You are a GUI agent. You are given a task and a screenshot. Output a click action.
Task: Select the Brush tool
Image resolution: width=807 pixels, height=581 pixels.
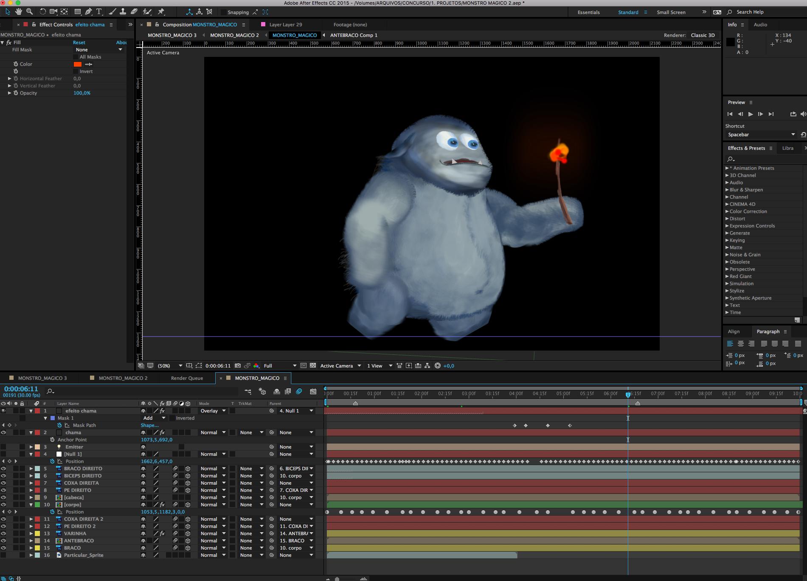(112, 12)
